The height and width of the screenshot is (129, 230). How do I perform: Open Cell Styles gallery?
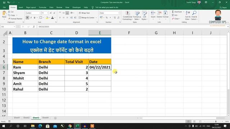point(144,16)
